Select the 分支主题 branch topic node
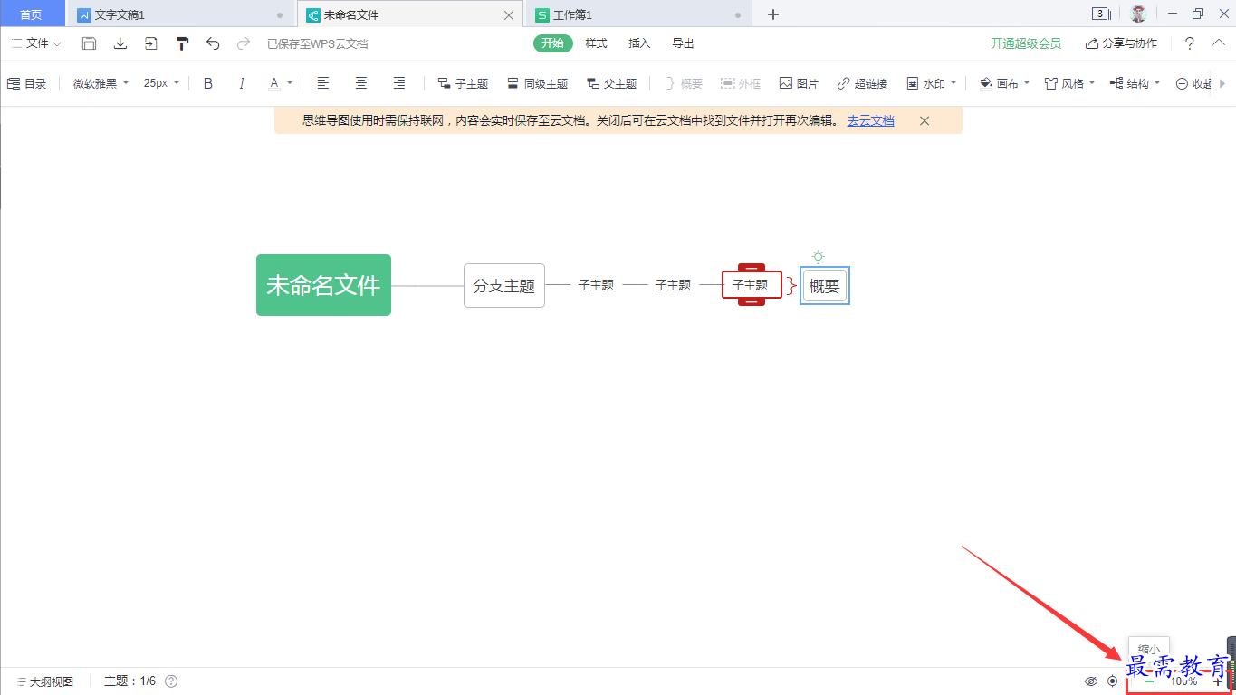Image resolution: width=1236 pixels, height=695 pixels. 504,286
